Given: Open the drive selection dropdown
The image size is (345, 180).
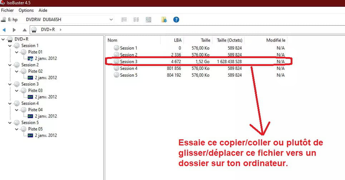Looking at the screenshot, I should 111,20.
